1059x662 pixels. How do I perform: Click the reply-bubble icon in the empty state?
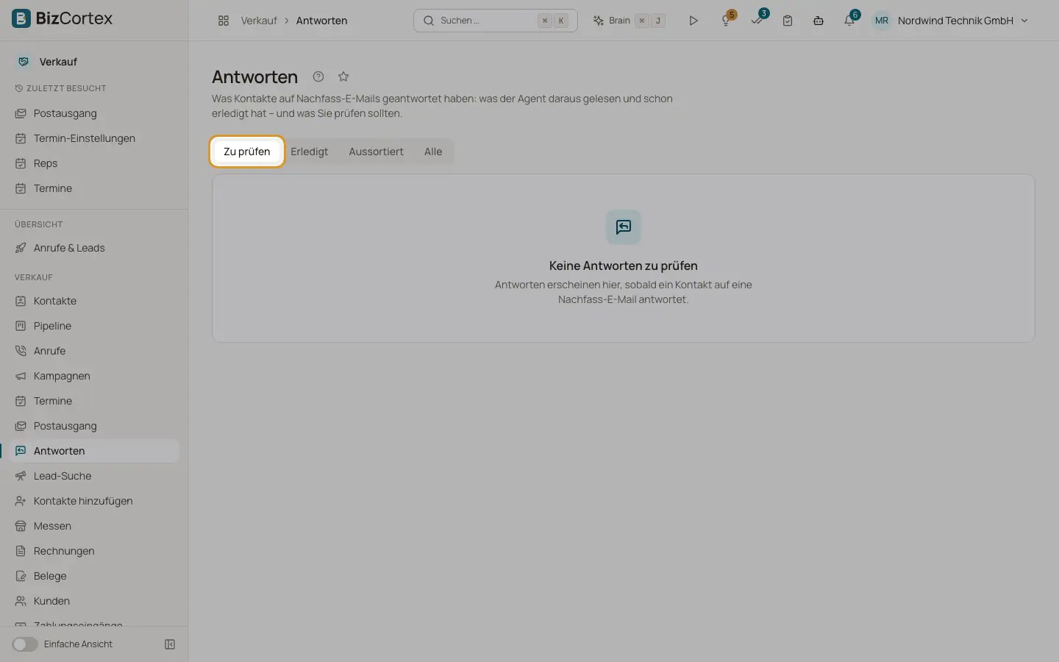pyautogui.click(x=624, y=227)
